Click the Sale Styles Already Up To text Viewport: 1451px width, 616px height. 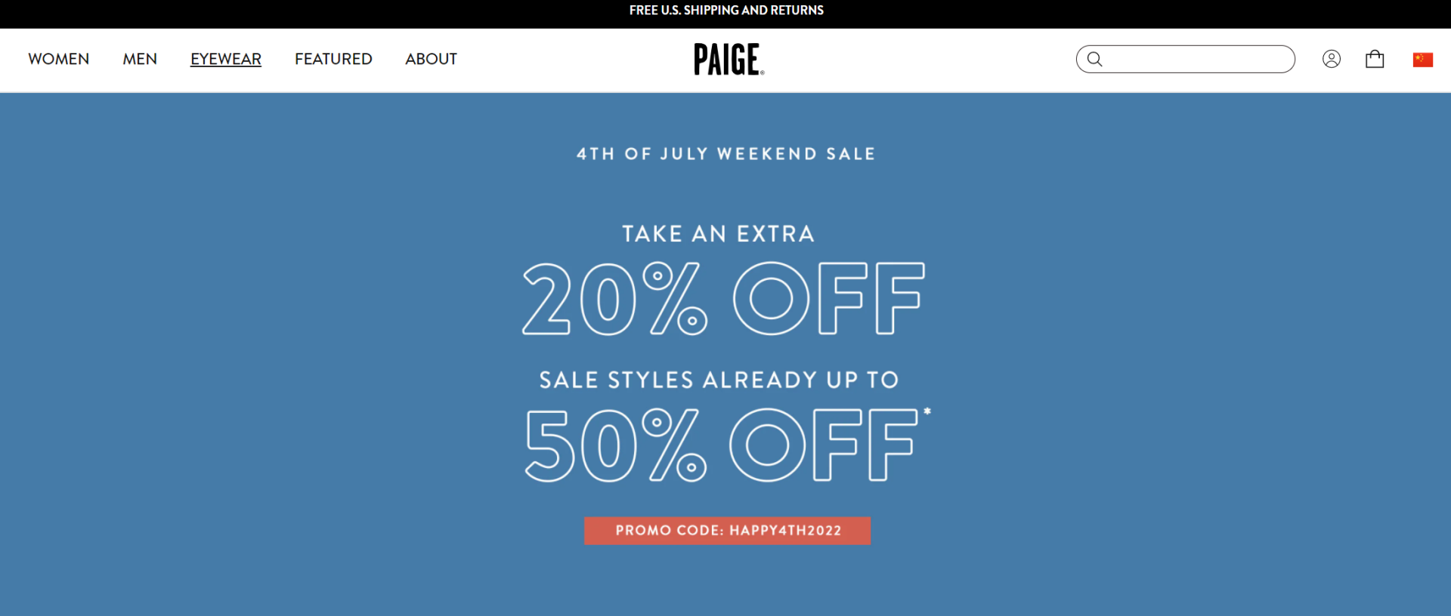719,380
